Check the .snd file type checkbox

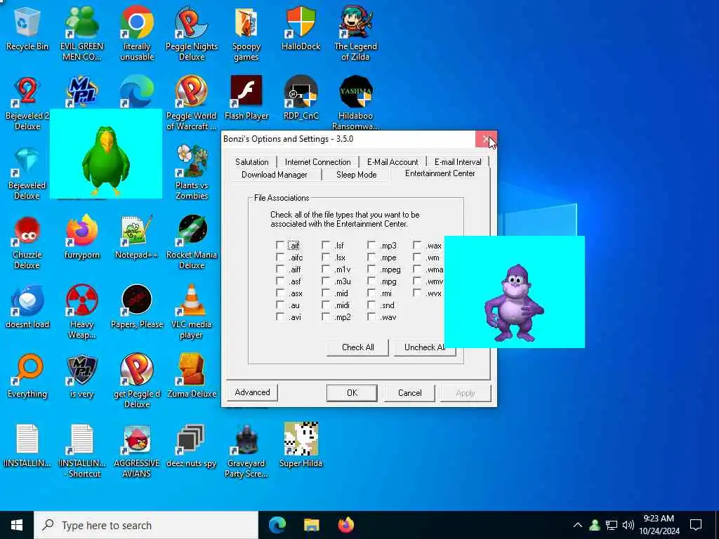pos(371,305)
